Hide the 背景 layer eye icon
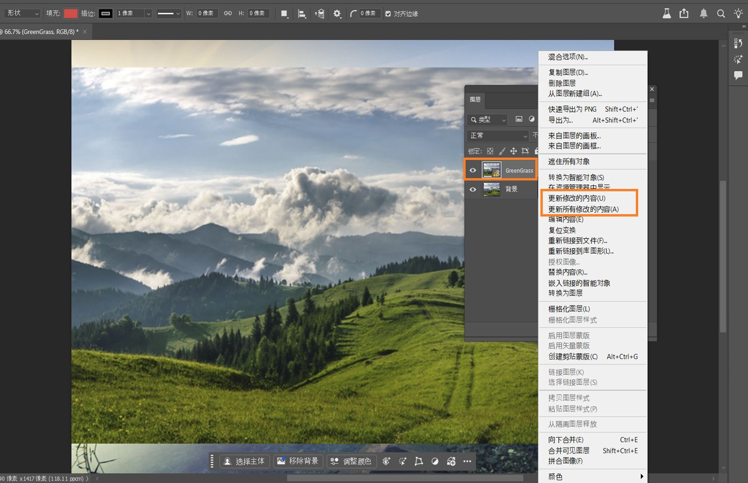748x483 pixels. (473, 189)
